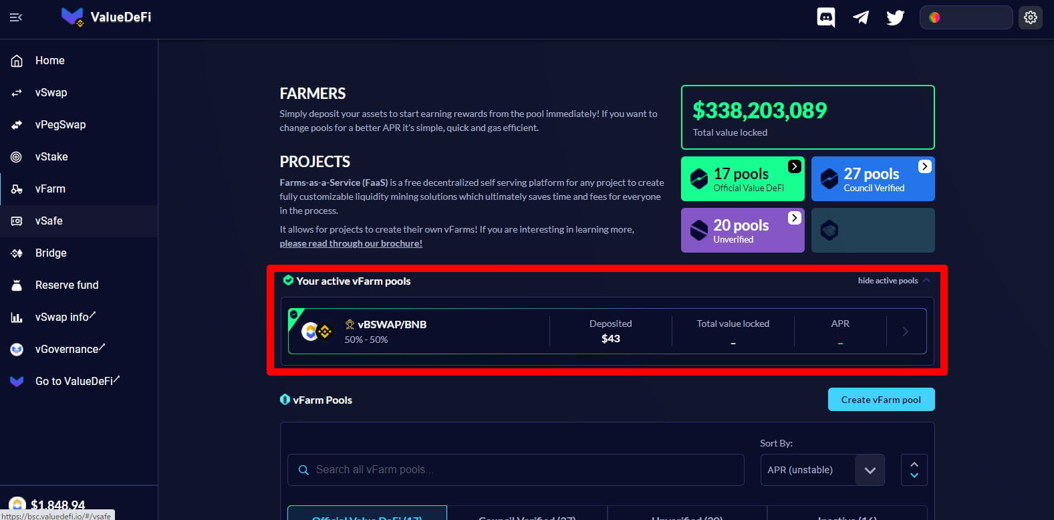Collapse the list with 'hide active pools'
The image size is (1054, 520).
pos(888,281)
